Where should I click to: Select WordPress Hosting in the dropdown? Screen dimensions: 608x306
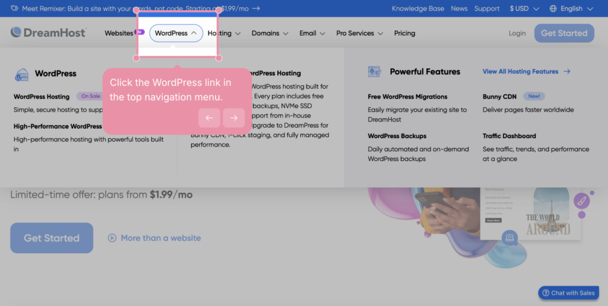pyautogui.click(x=42, y=97)
